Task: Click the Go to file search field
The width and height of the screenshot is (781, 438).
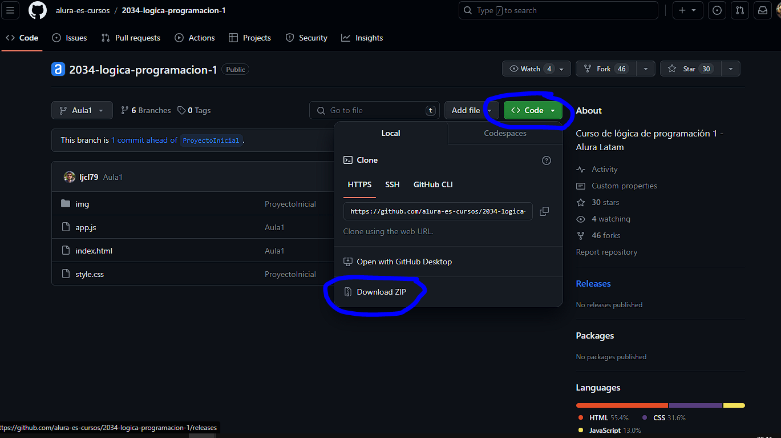Action: coord(375,110)
